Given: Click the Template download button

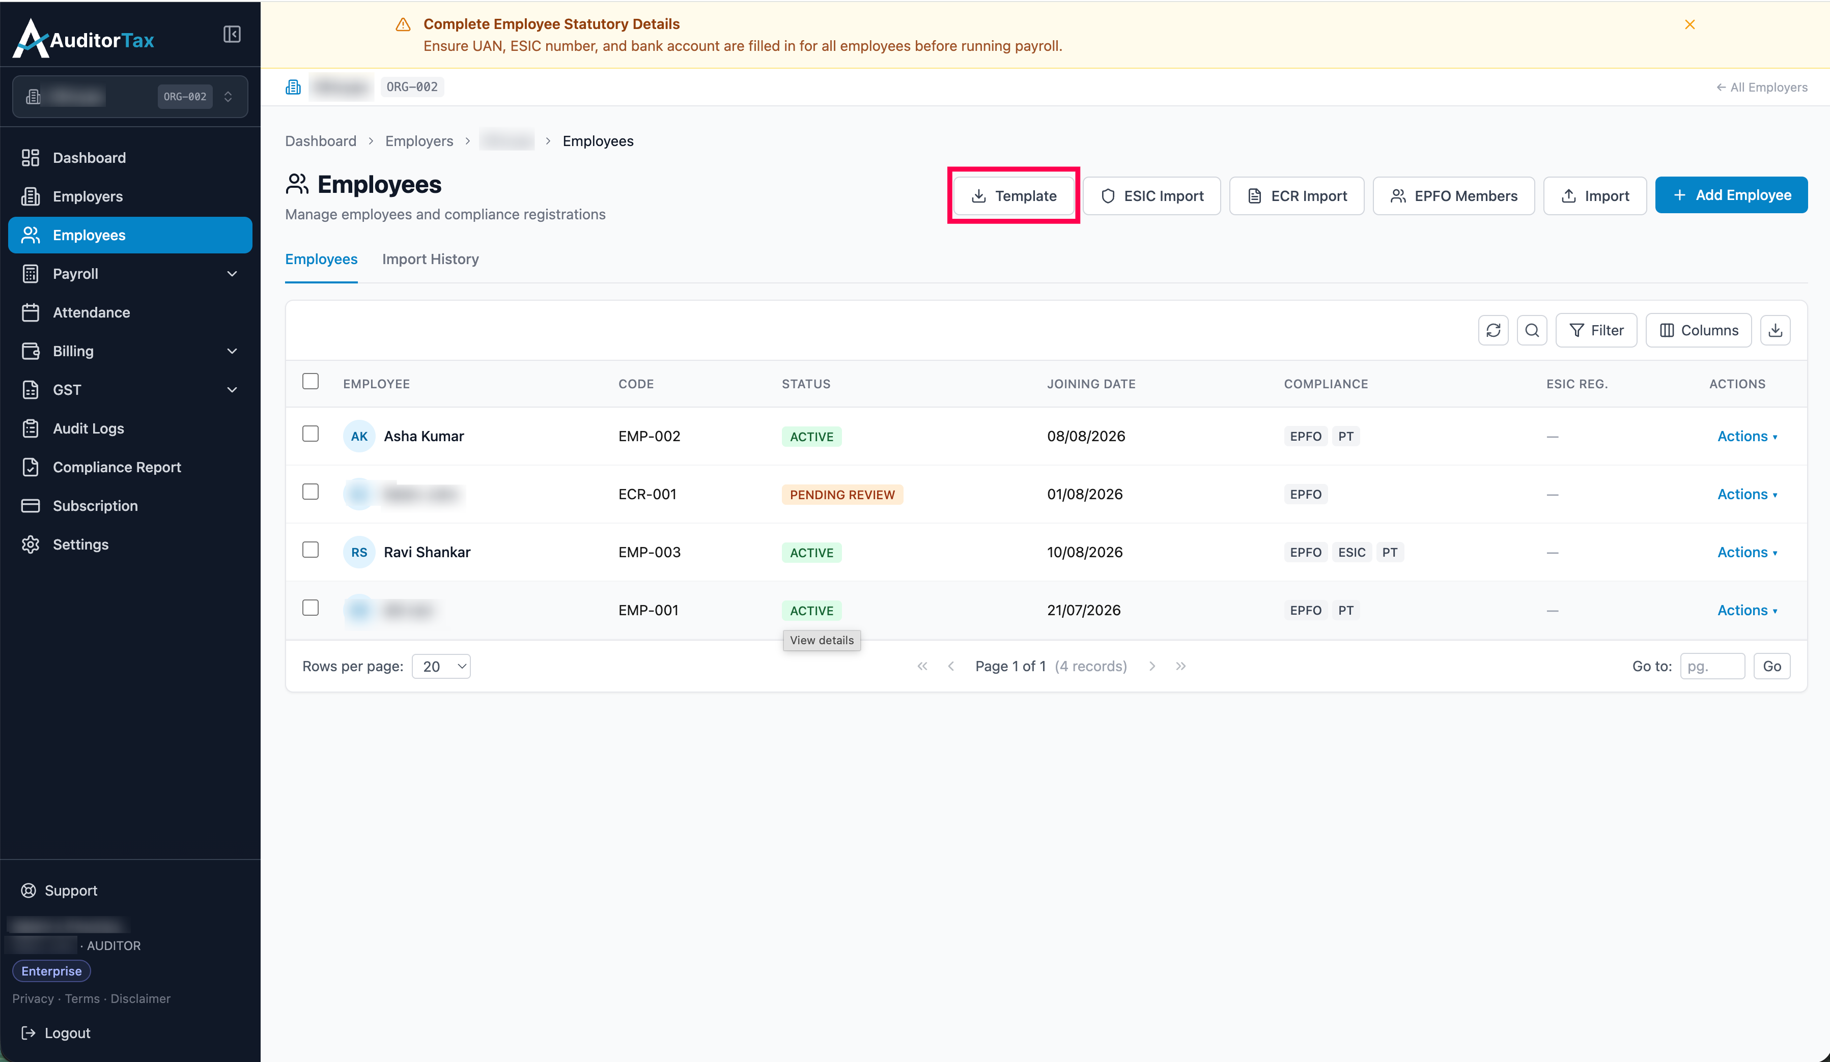Looking at the screenshot, I should (1014, 196).
